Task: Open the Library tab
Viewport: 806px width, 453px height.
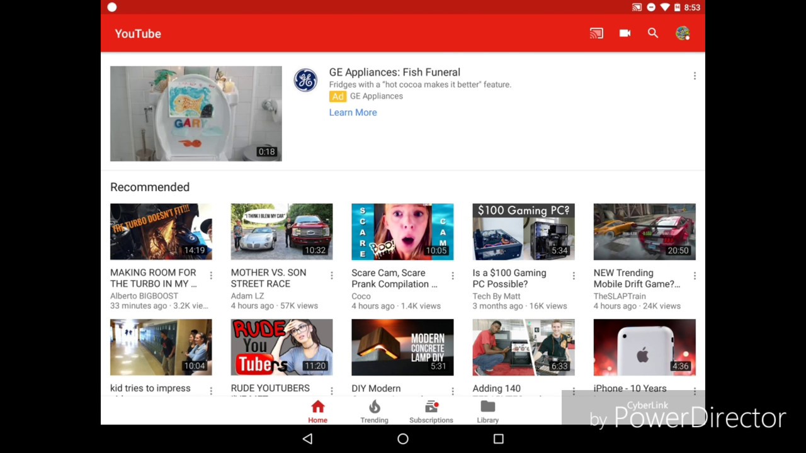Action: tap(488, 412)
